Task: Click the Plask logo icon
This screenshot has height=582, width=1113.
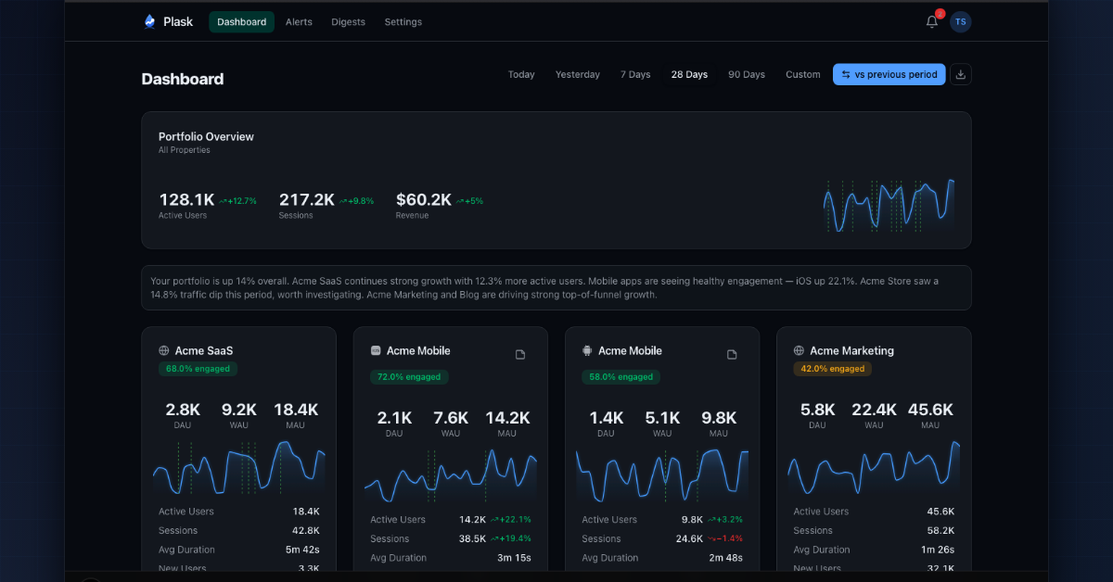Action: [148, 21]
